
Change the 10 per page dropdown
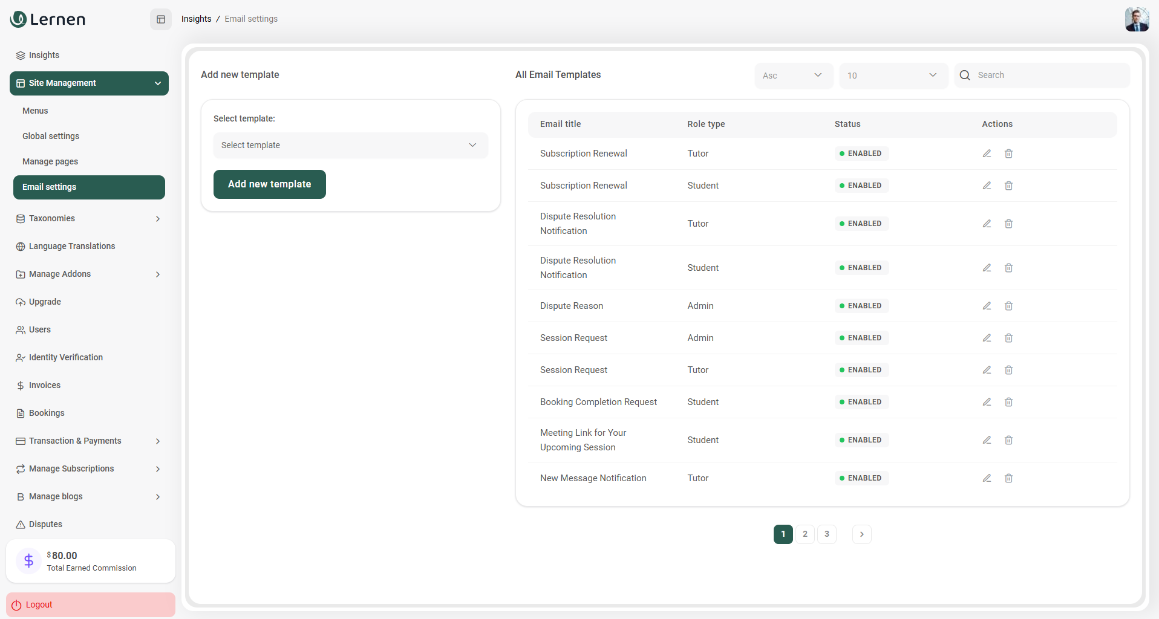[893, 76]
